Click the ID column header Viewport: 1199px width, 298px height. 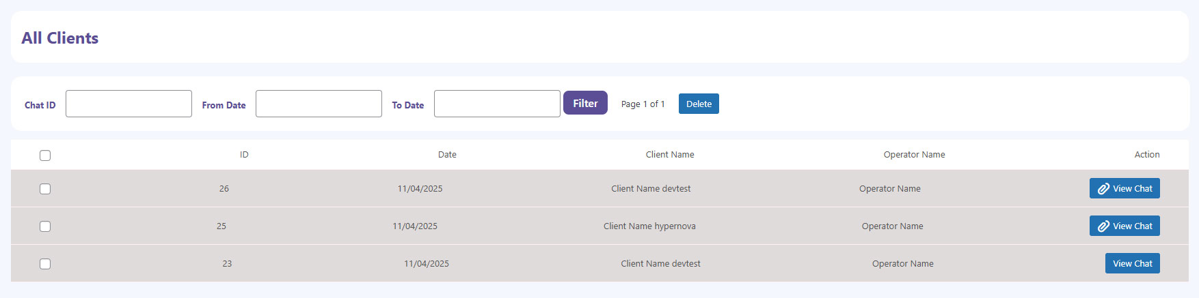click(244, 155)
